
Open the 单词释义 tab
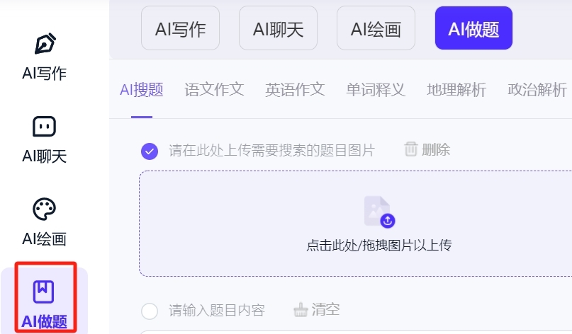coord(376,90)
